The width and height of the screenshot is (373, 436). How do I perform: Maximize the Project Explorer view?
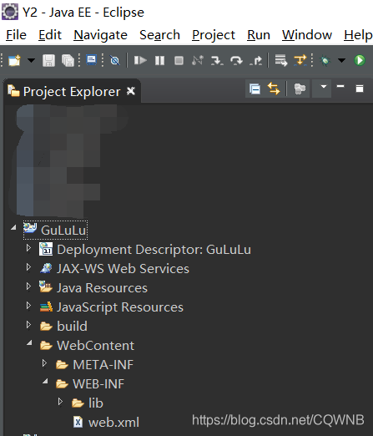(x=360, y=89)
